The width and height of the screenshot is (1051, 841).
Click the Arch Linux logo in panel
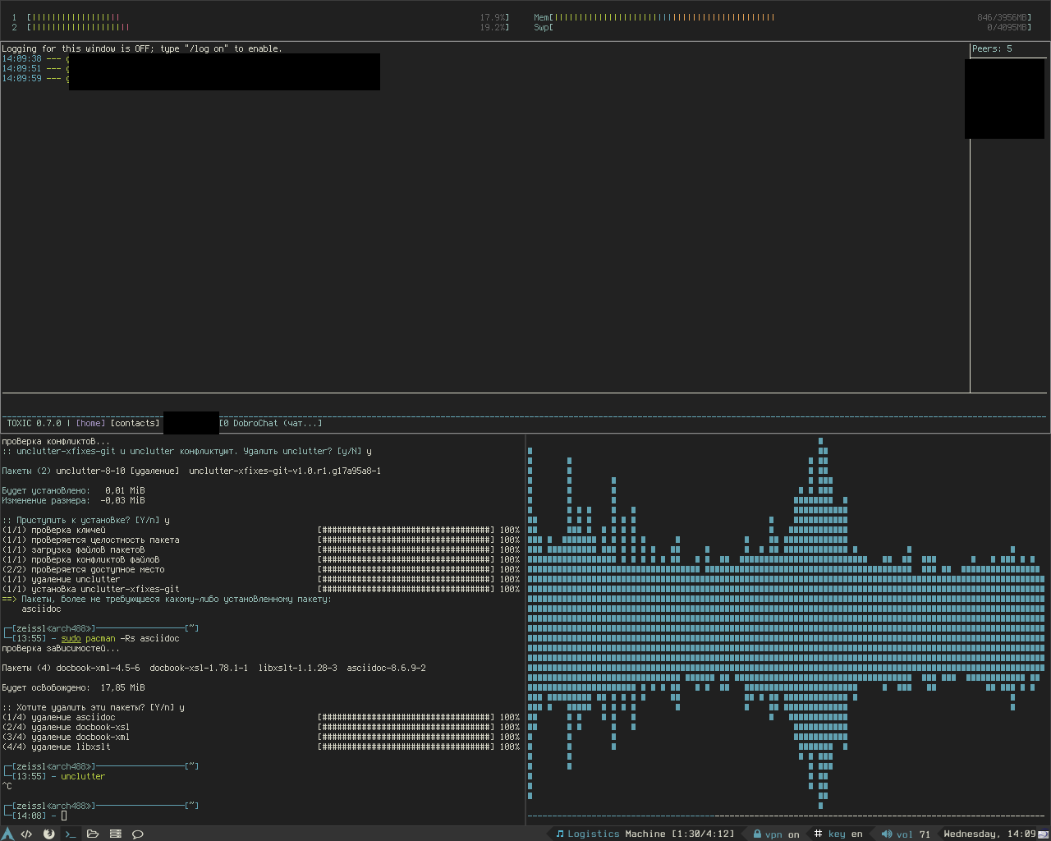[7, 834]
